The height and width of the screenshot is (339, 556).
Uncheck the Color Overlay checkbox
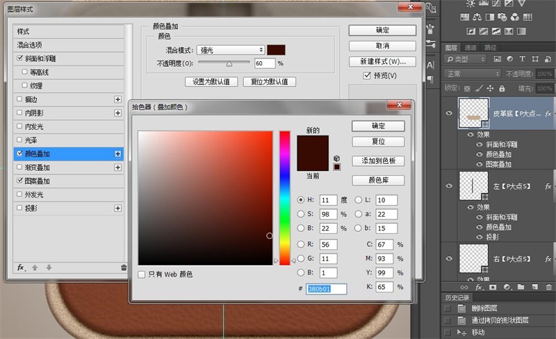pyautogui.click(x=19, y=154)
